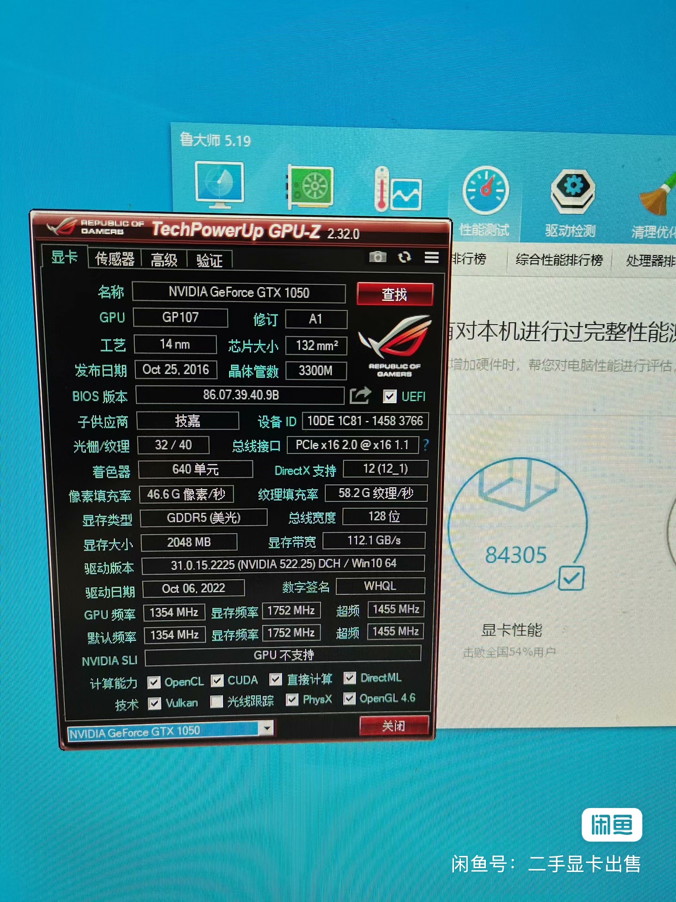
Task: Click the red 关闭 button
Action: click(394, 726)
